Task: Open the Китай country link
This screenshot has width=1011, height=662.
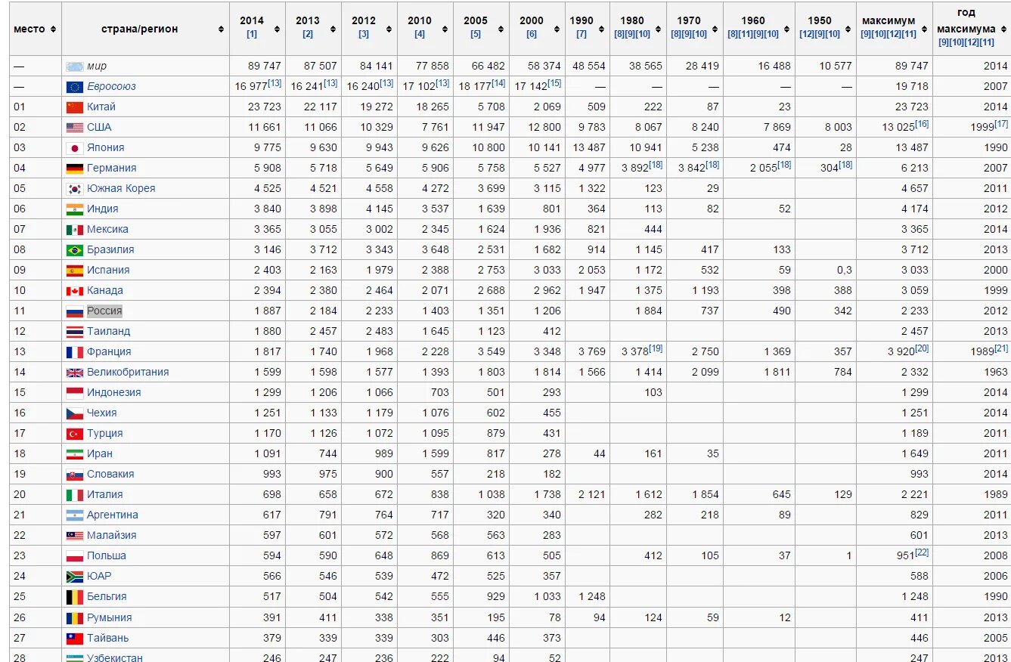Action: 101,107
